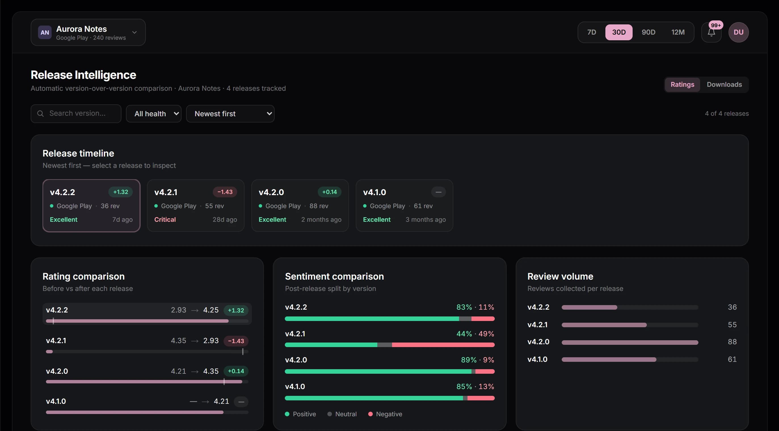Click the +0.14 badge on v4.2.0 card
779x431 pixels.
(x=329, y=192)
